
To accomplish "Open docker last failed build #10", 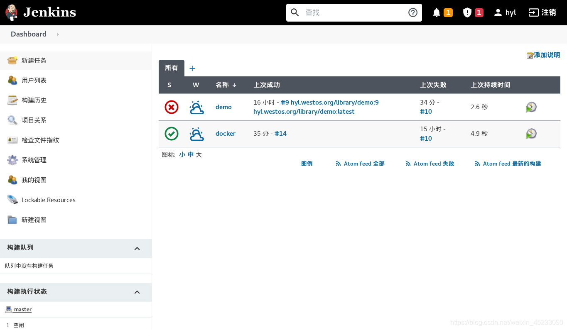I will coord(426,138).
